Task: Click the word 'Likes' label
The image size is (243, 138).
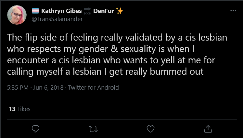Action: pos(24,109)
